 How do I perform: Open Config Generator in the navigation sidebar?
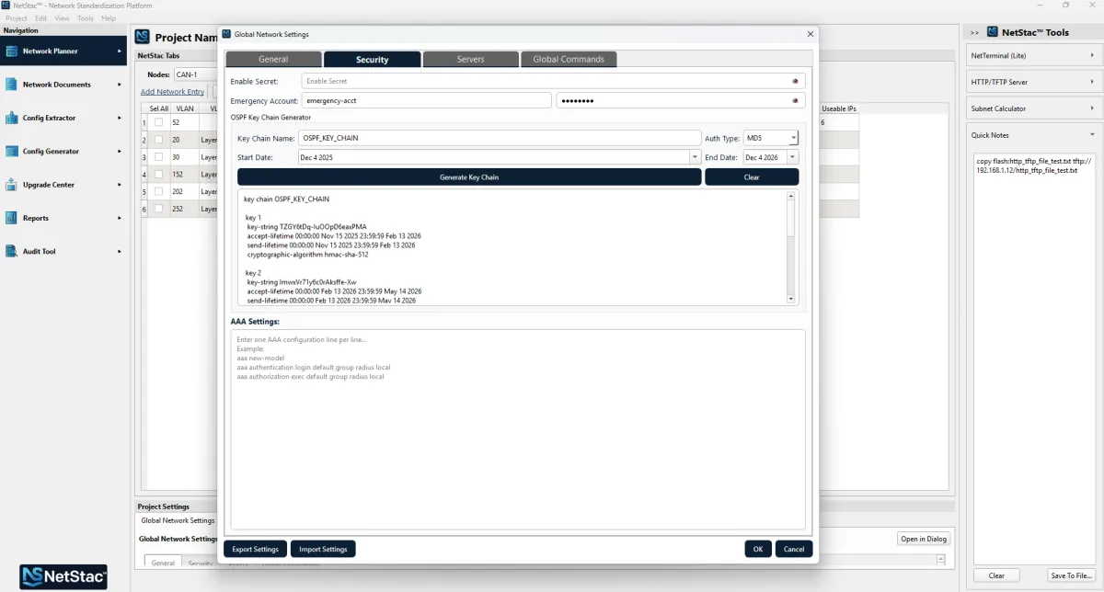tap(63, 151)
